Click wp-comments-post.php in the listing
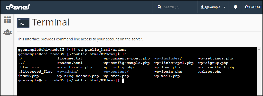This screenshot has width=263, height=96. point(127,58)
